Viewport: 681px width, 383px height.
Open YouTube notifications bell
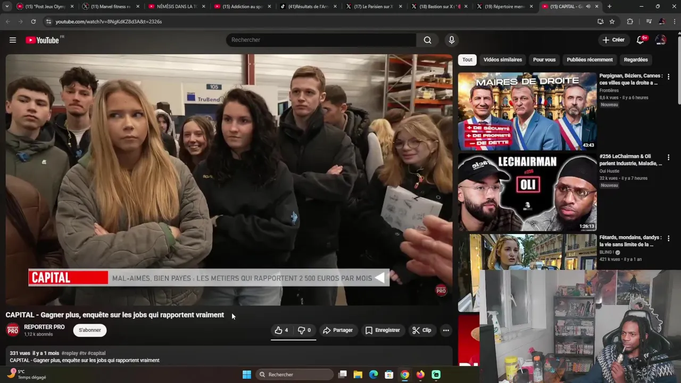[x=641, y=40]
